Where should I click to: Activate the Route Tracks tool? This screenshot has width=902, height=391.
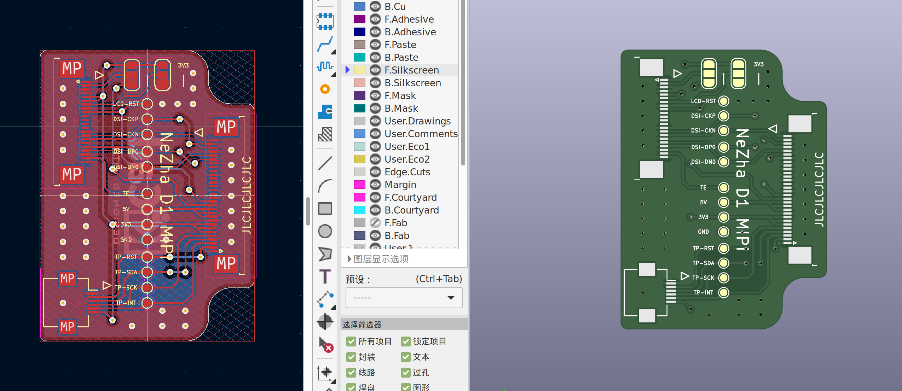pos(325,44)
